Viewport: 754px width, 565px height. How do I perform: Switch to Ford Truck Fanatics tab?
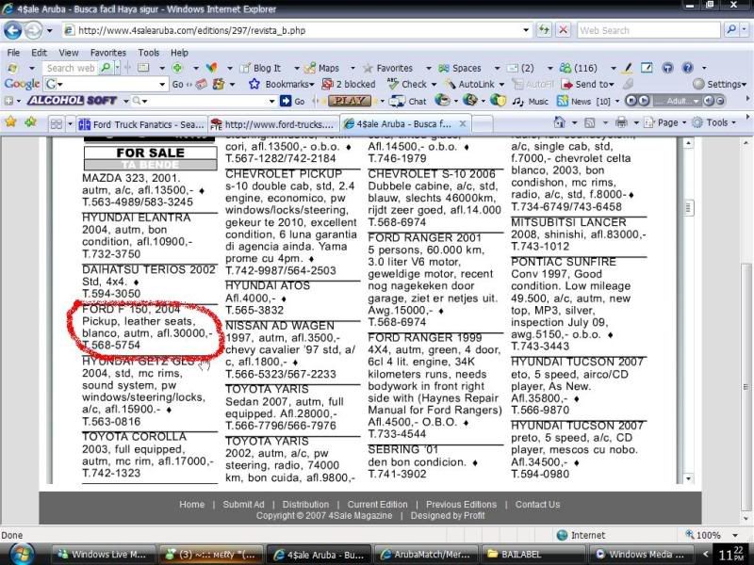[142, 124]
